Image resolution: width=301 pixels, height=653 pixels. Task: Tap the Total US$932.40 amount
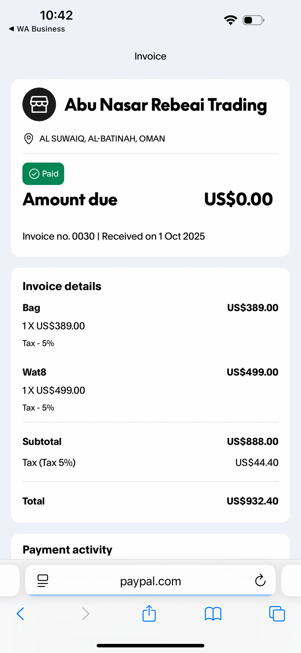coord(252,501)
